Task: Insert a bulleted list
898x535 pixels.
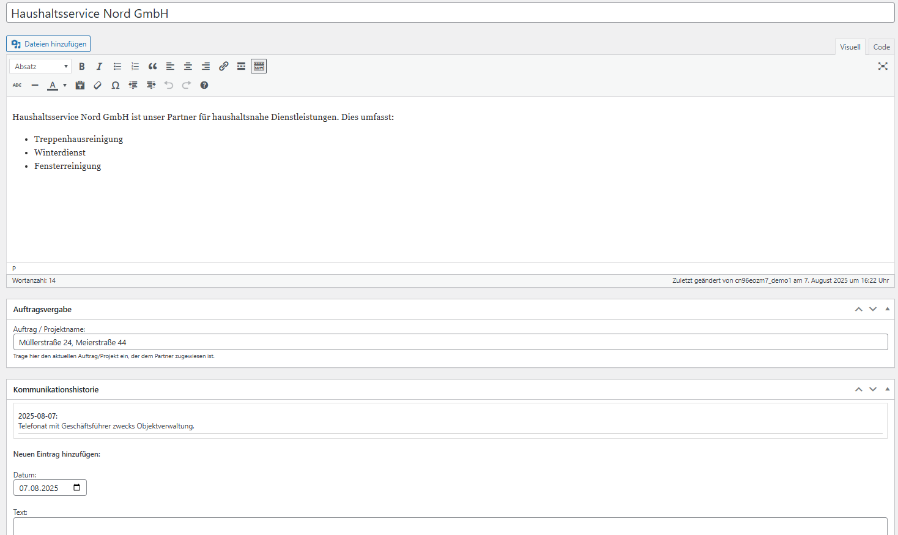Action: 117,66
